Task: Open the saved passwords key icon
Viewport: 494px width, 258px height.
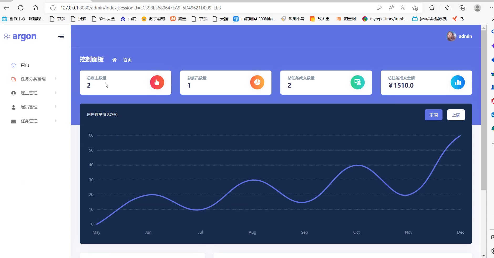Action: pos(379,8)
